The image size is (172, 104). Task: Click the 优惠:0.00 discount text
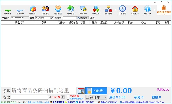[x=163, y=90]
